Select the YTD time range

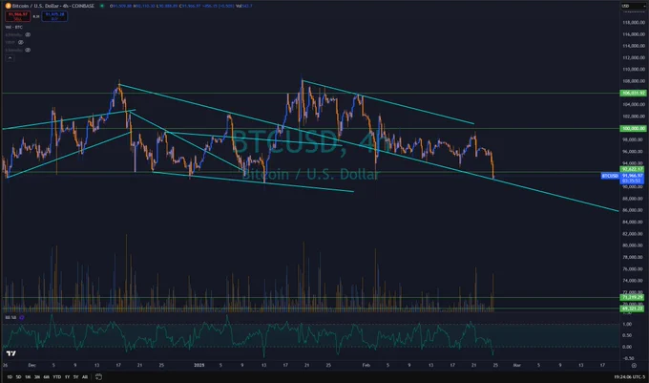click(56, 376)
